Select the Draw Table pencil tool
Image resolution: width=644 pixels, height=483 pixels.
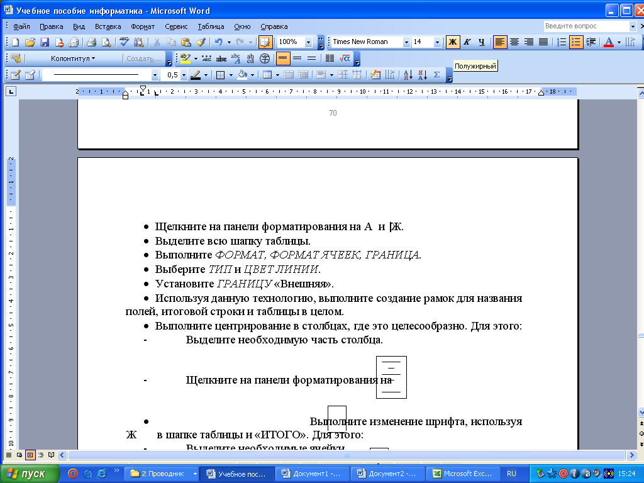click(x=15, y=75)
